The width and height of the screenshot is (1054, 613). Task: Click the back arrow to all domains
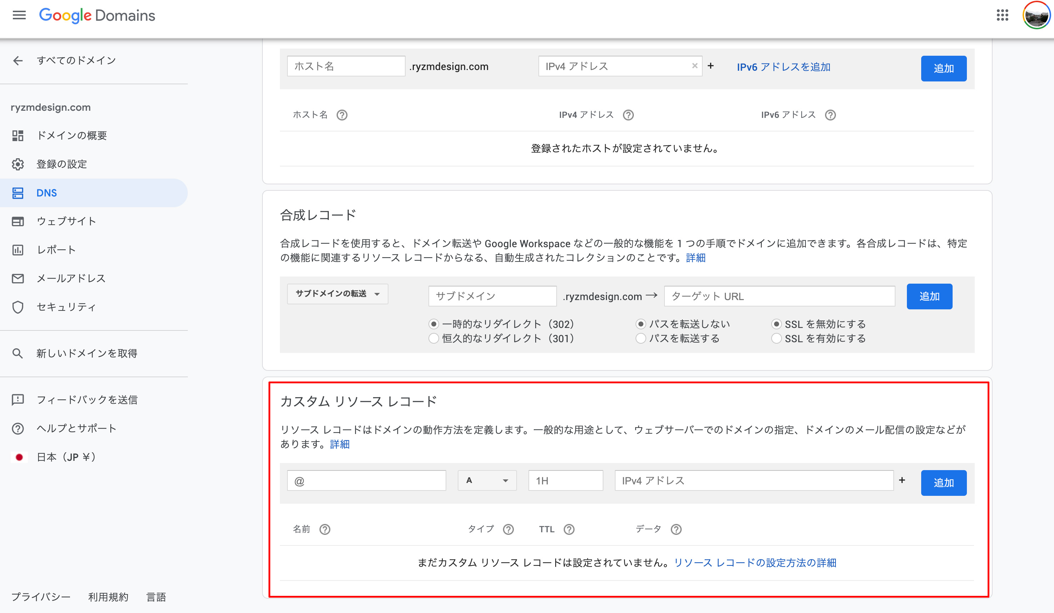[x=17, y=61]
